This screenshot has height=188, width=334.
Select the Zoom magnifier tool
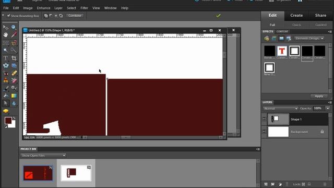pos(14,28)
